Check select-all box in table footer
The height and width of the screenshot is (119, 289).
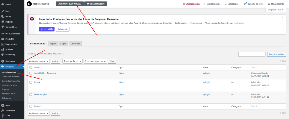click(x=30, y=107)
